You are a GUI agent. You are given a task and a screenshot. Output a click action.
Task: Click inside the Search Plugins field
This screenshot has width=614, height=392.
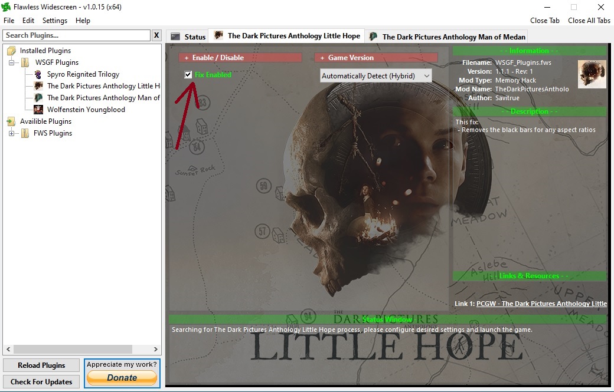[x=77, y=35]
